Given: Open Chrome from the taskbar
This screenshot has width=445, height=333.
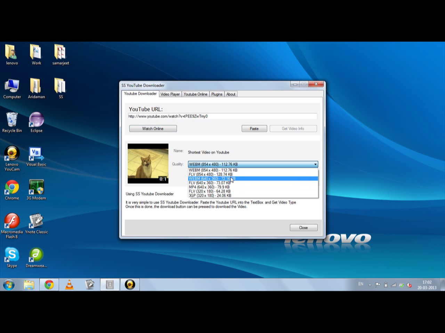Looking at the screenshot, I should [49, 285].
